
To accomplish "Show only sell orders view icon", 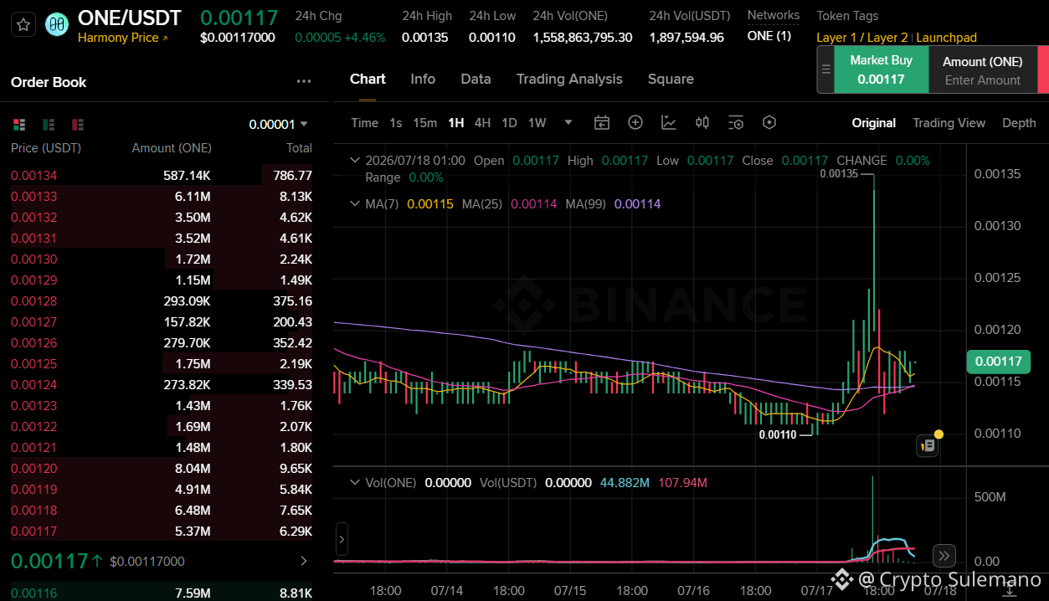I will 78,125.
